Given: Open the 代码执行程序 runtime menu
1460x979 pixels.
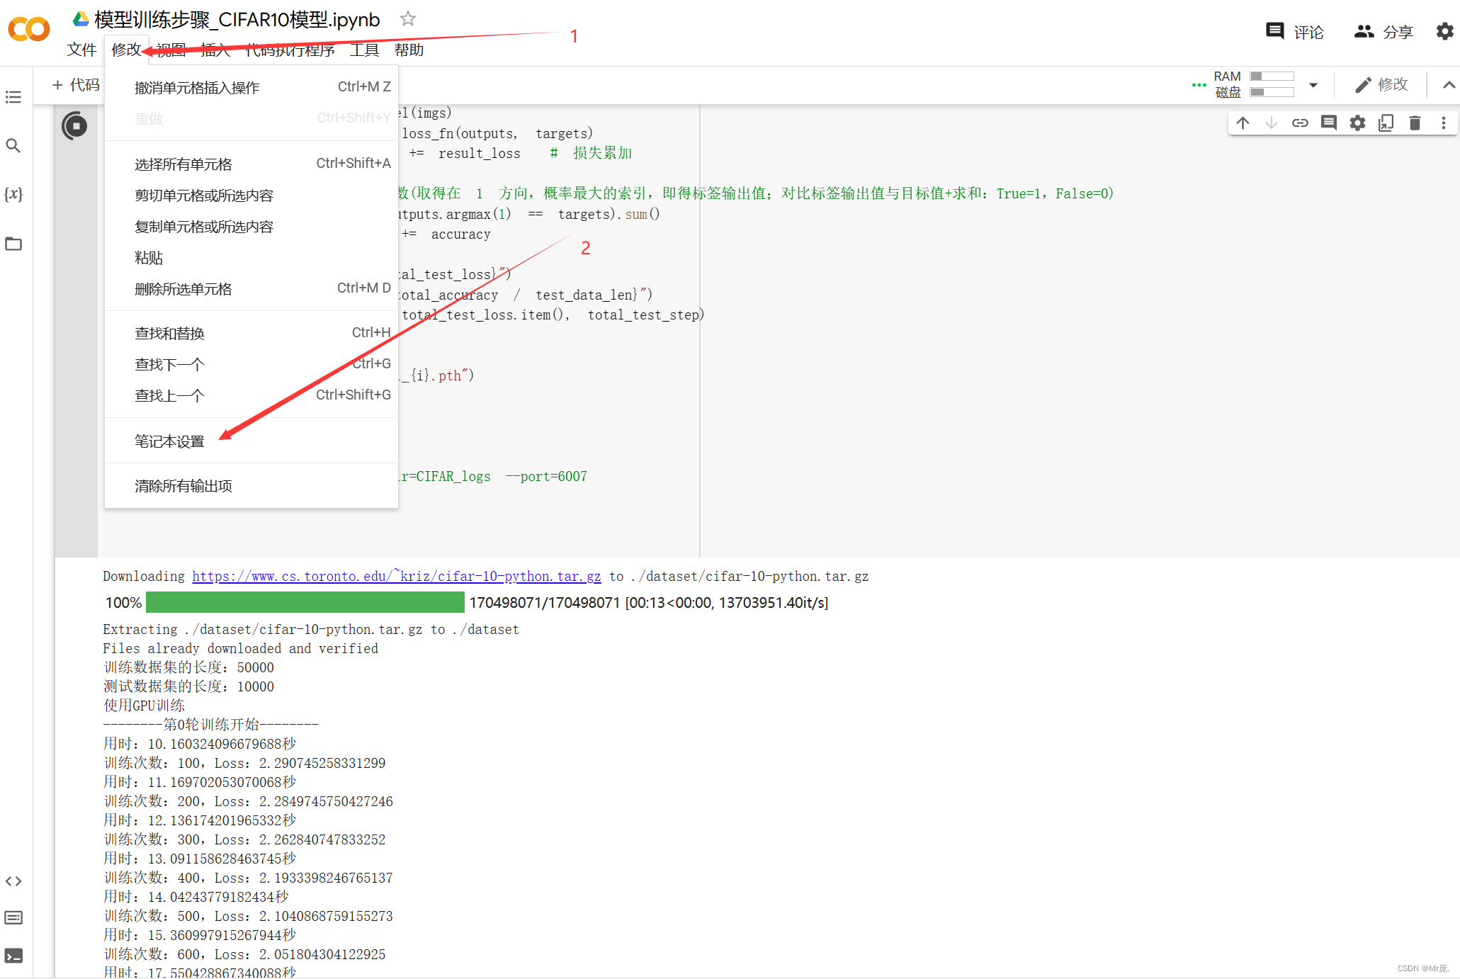Looking at the screenshot, I should [x=290, y=50].
